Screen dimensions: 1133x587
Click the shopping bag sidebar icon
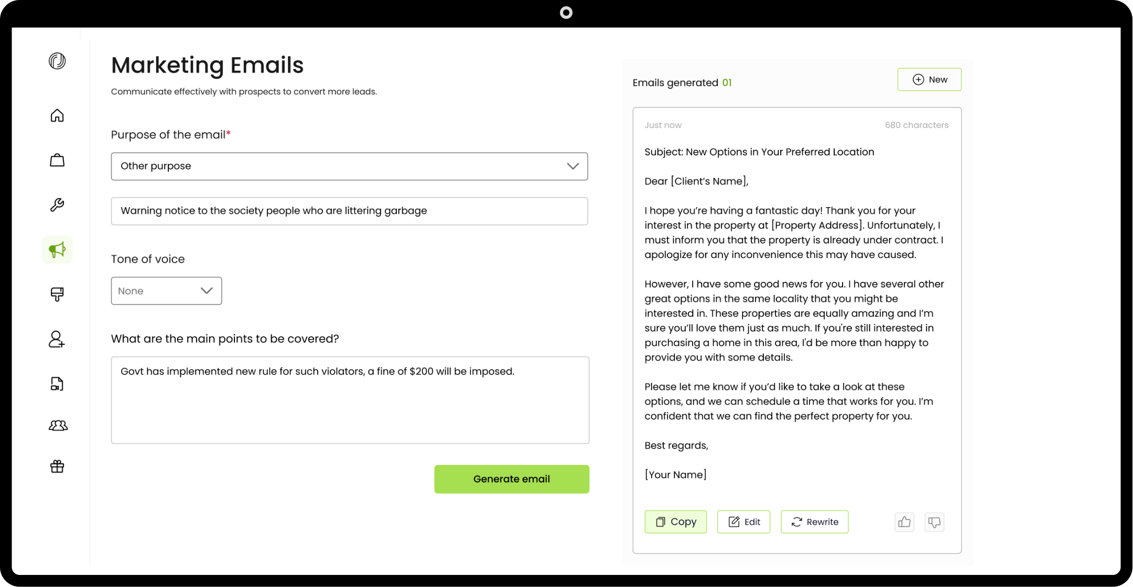[57, 160]
